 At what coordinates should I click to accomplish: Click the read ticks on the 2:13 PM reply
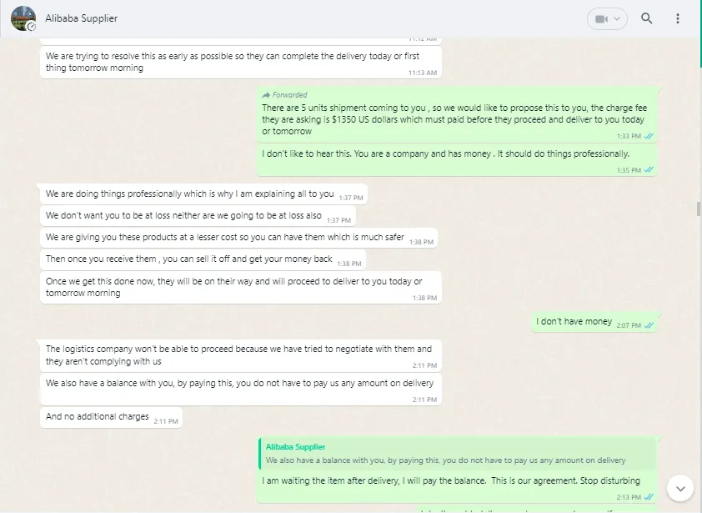(x=649, y=497)
